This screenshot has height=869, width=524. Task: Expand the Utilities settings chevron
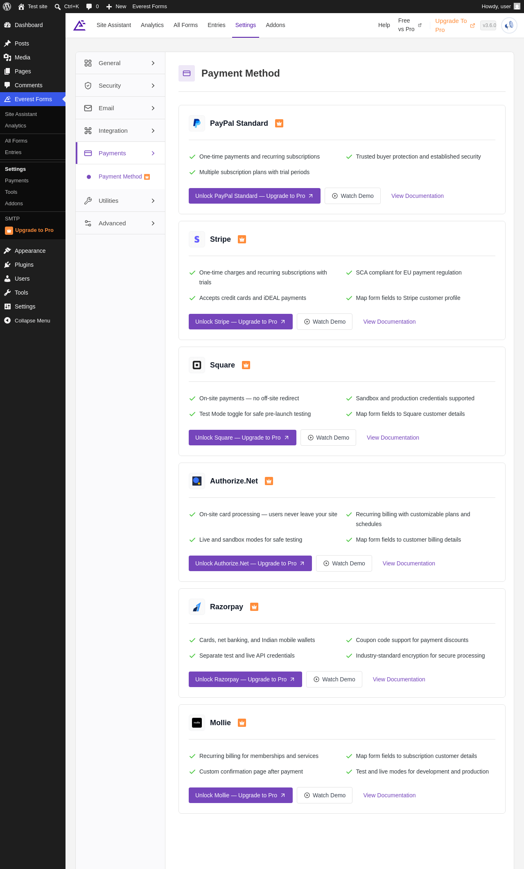153,201
